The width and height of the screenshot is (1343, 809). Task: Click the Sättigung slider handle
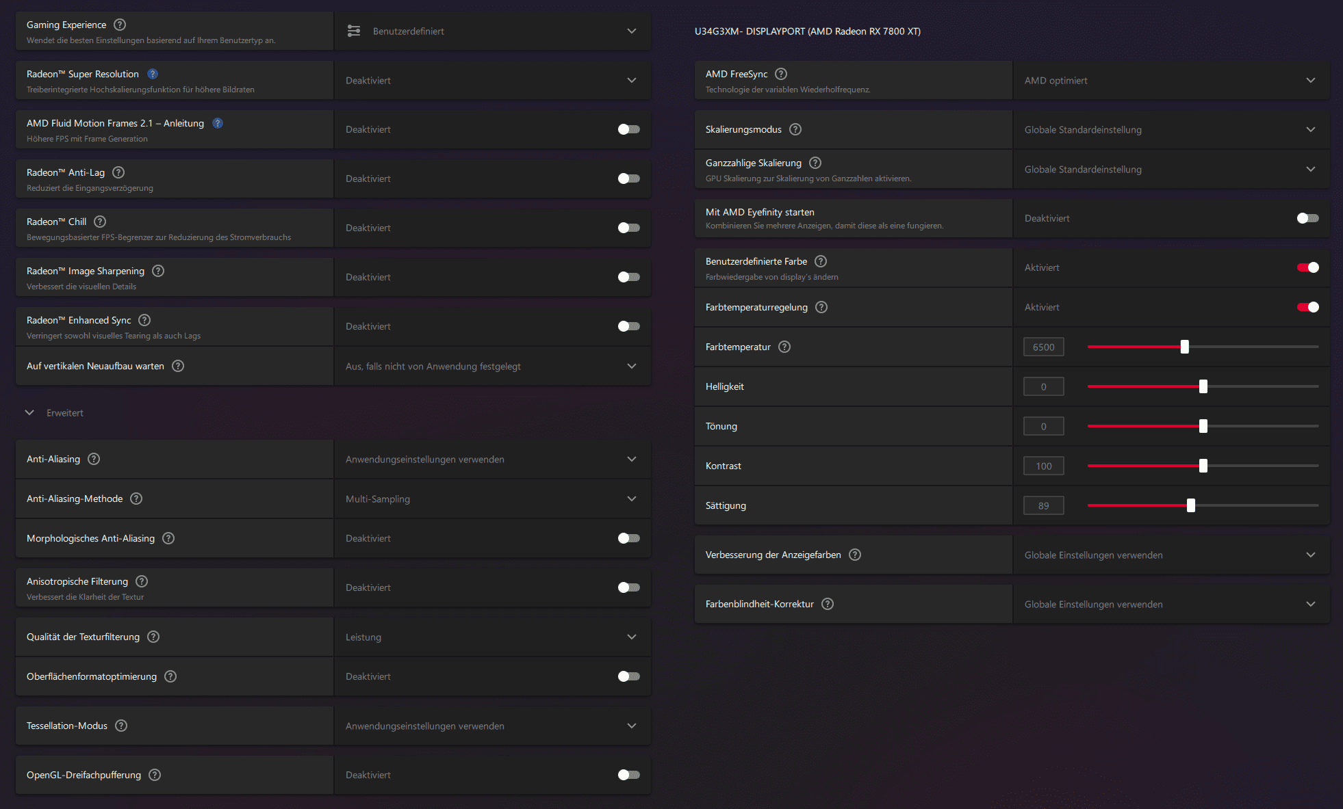pyautogui.click(x=1191, y=505)
